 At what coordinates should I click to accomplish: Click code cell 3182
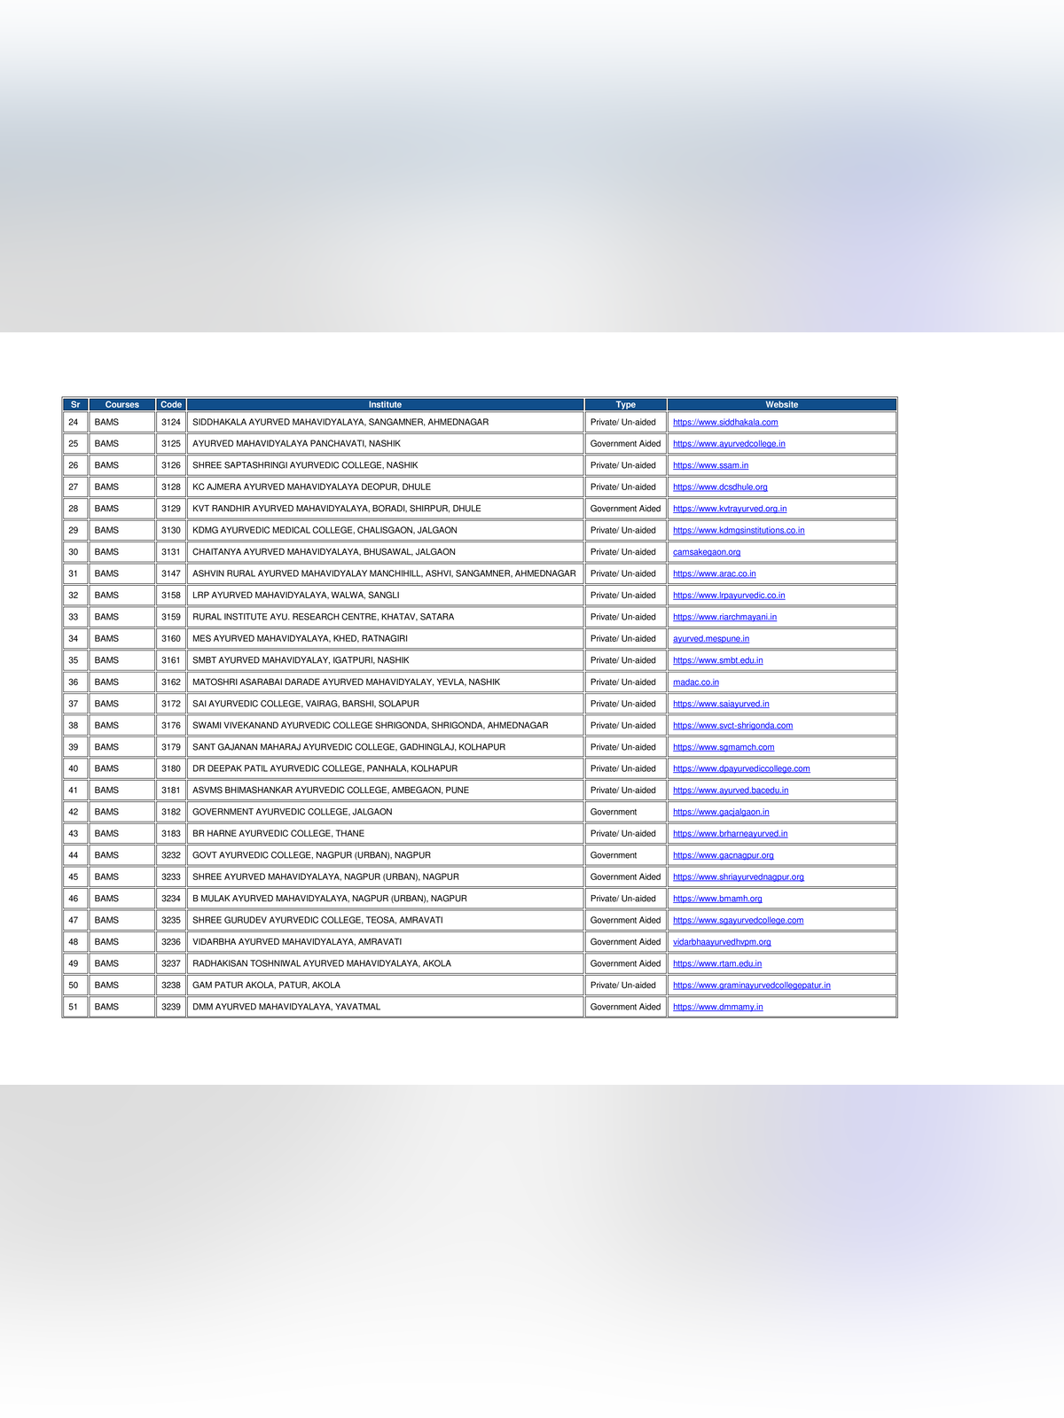pyautogui.click(x=171, y=812)
